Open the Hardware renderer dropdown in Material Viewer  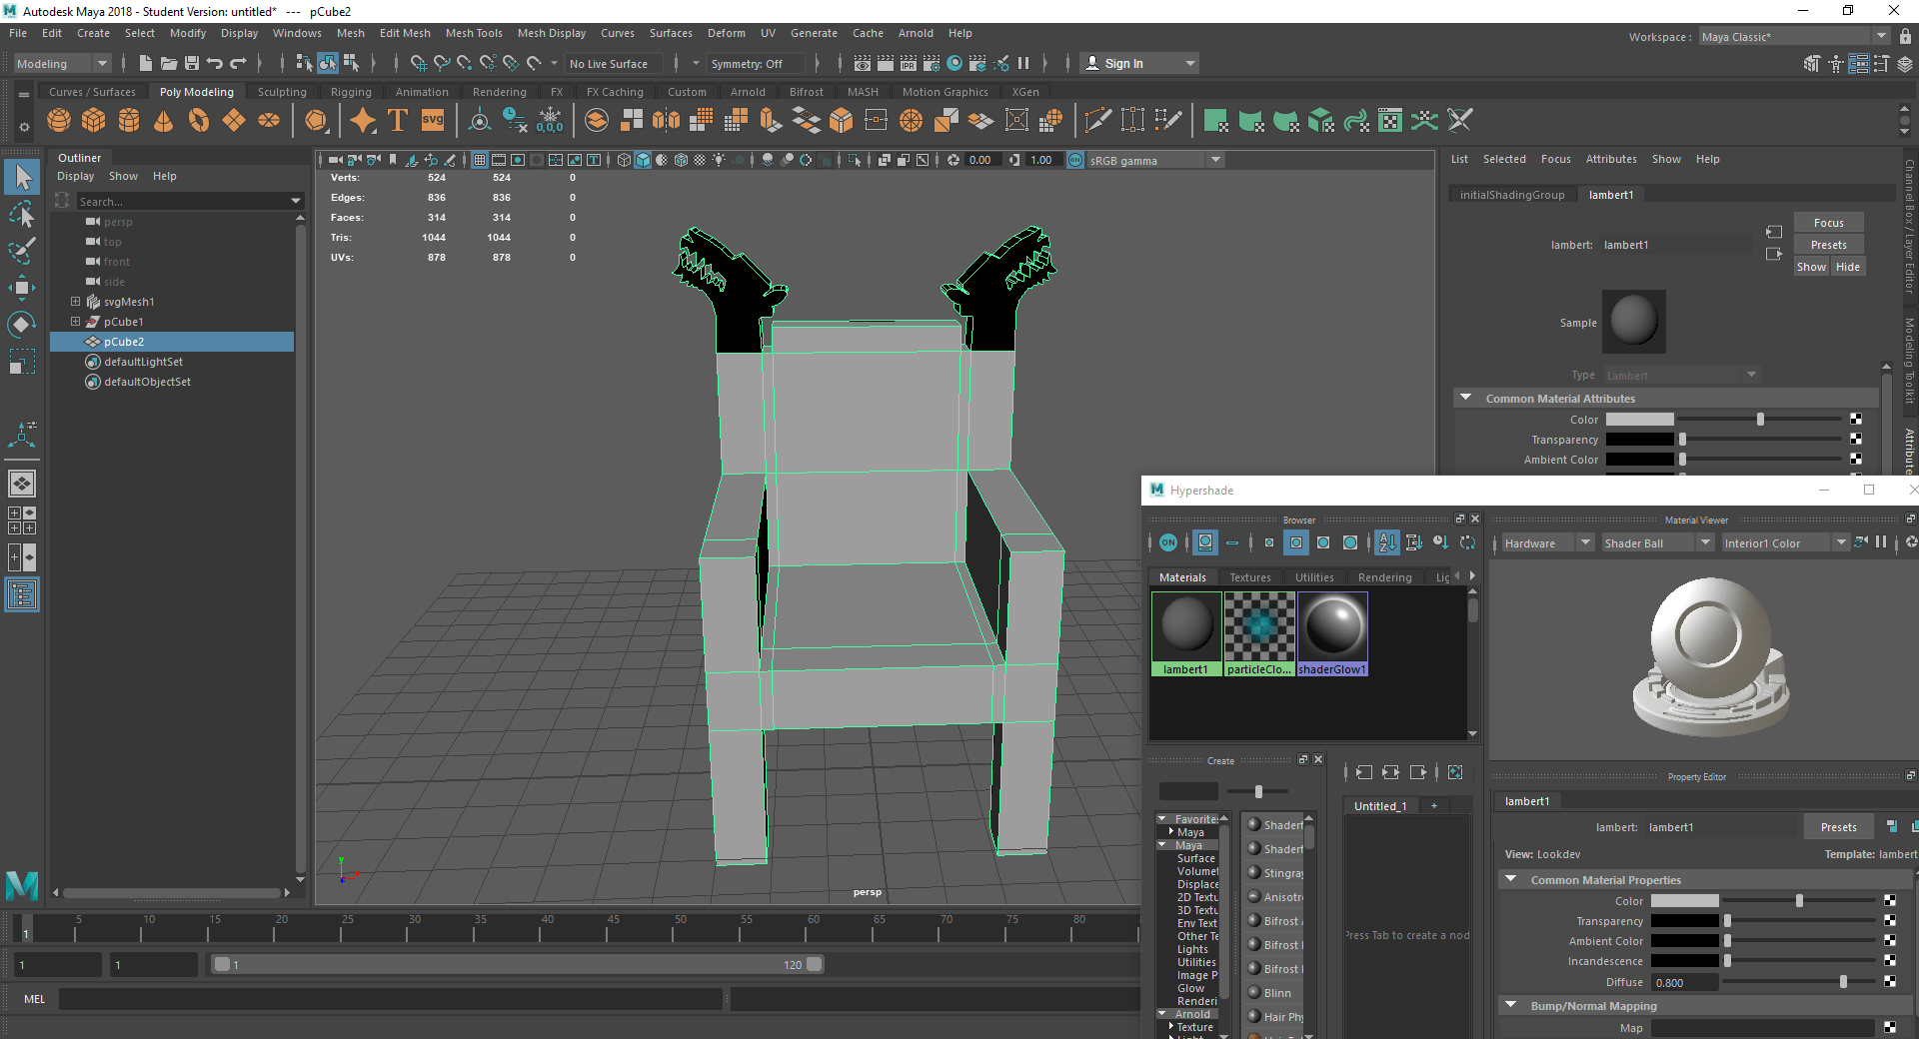[1547, 543]
